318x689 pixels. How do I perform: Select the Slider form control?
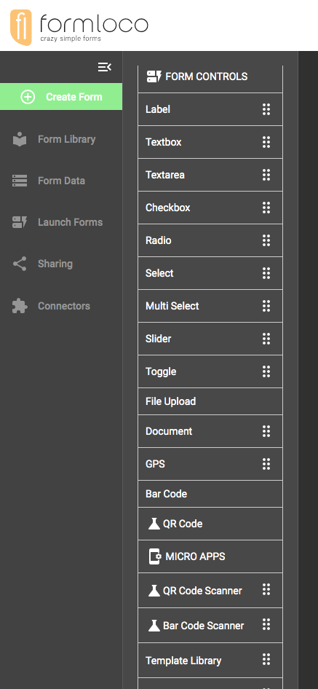[210, 339]
